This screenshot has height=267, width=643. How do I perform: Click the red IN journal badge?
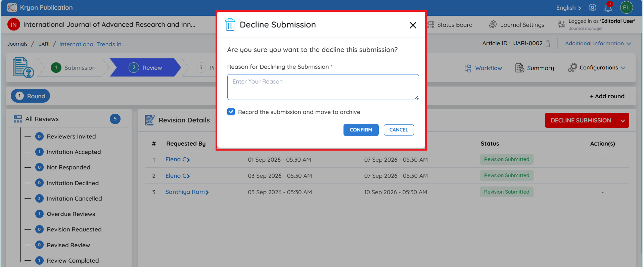(x=14, y=24)
